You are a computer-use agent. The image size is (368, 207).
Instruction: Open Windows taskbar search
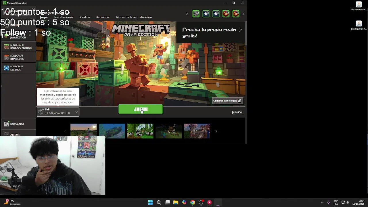click(x=159, y=202)
